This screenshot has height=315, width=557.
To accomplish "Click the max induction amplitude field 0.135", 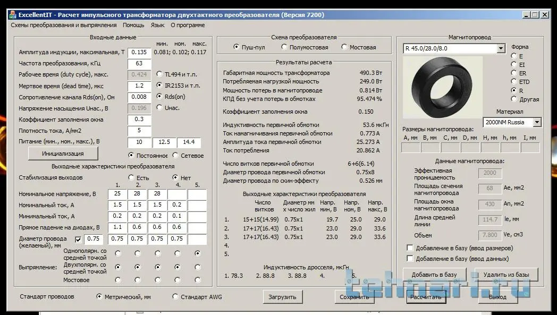I will pos(139,53).
